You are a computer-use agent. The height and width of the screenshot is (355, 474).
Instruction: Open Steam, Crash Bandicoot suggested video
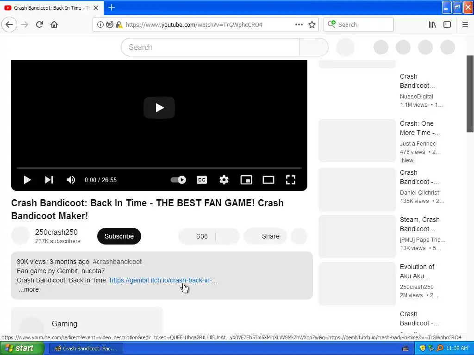pyautogui.click(x=419, y=224)
